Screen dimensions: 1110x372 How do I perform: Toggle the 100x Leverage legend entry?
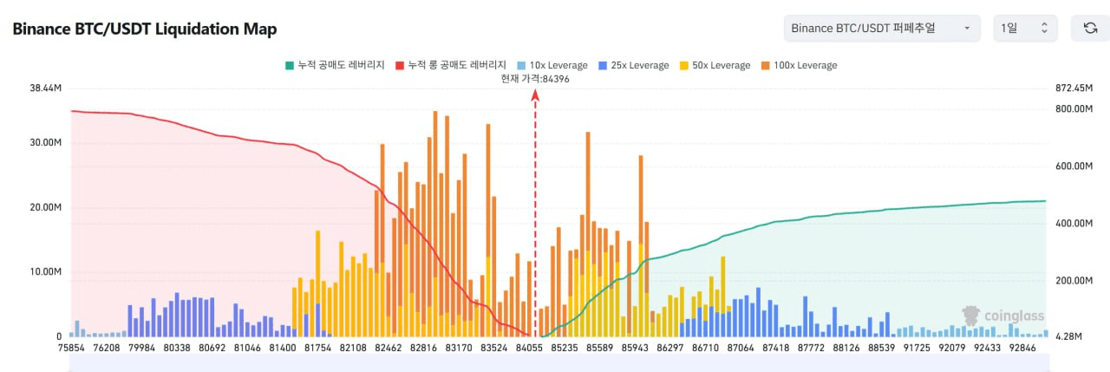pyautogui.click(x=799, y=65)
